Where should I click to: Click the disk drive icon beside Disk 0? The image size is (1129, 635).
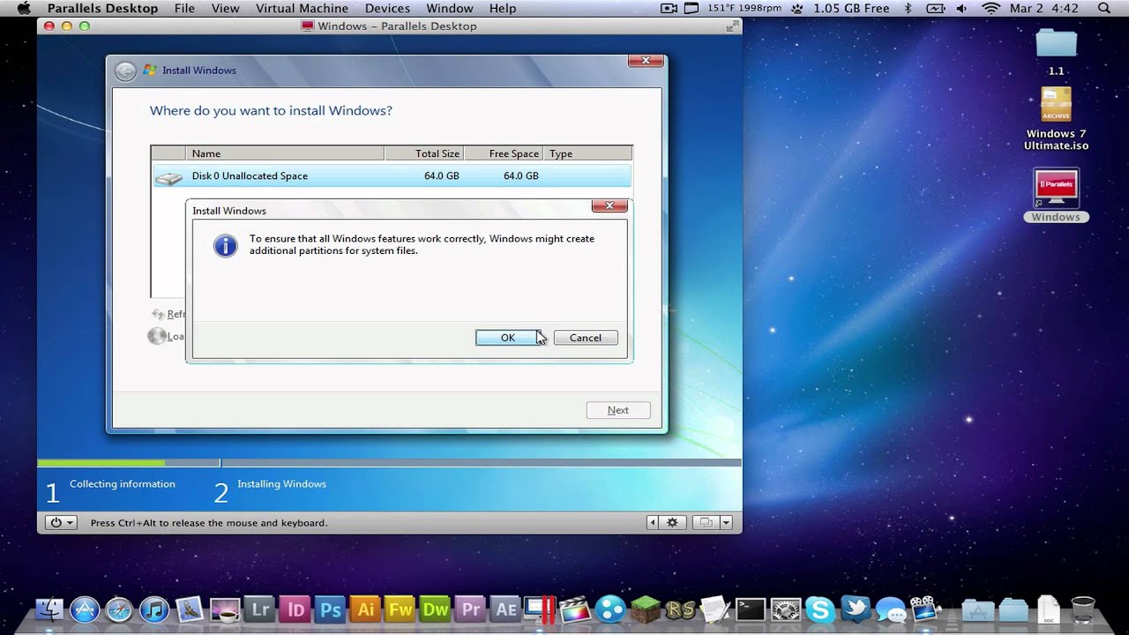168,177
